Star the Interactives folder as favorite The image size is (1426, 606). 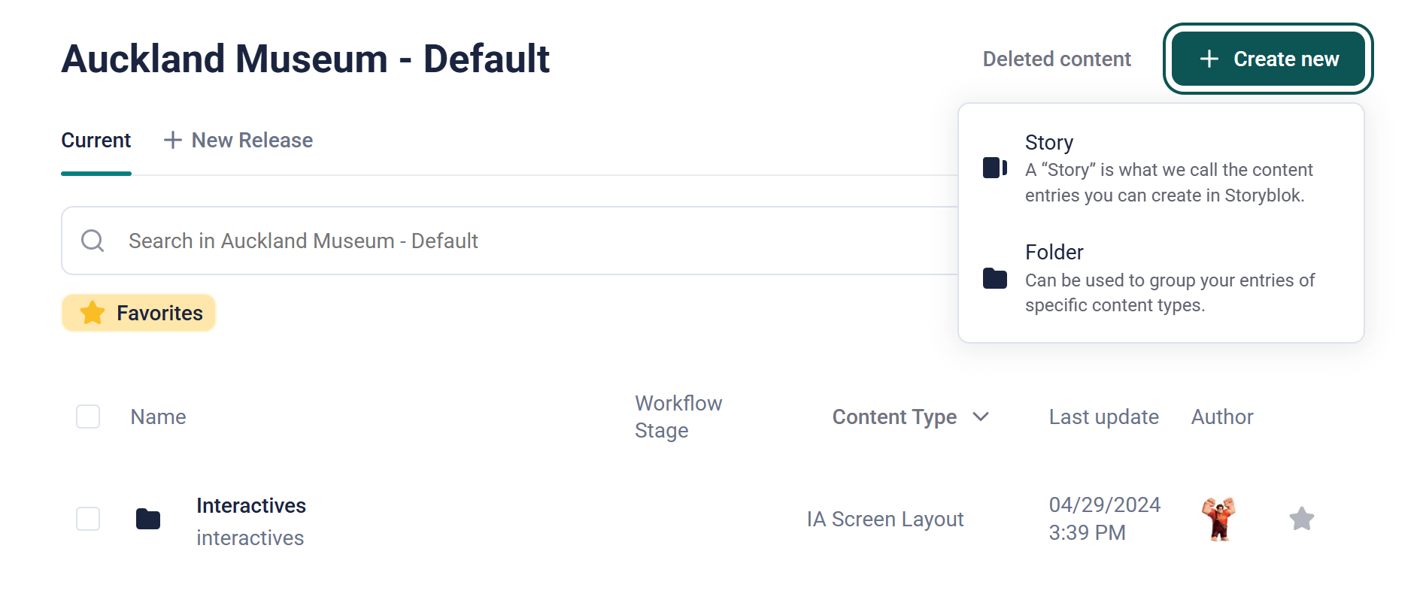coord(1301,519)
